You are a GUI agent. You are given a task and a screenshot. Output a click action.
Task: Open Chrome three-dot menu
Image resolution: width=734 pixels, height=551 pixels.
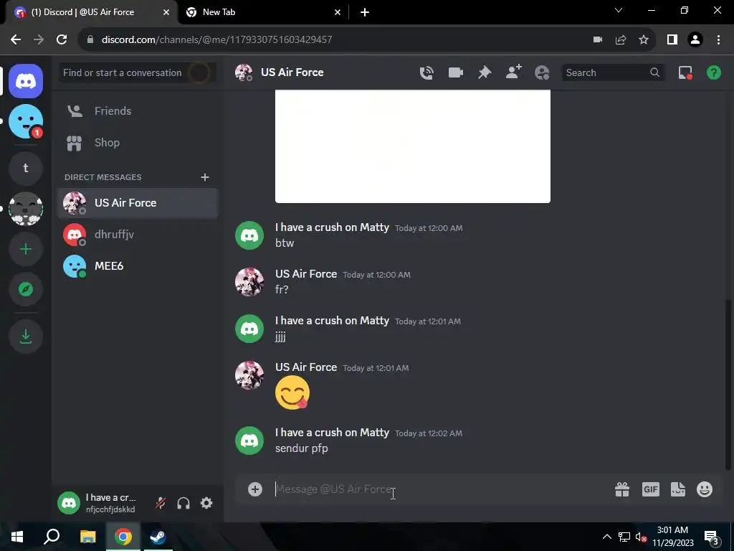(718, 39)
